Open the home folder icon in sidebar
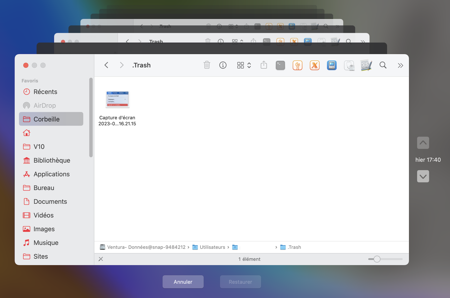Screen dimensions: 450x298 click(27, 133)
